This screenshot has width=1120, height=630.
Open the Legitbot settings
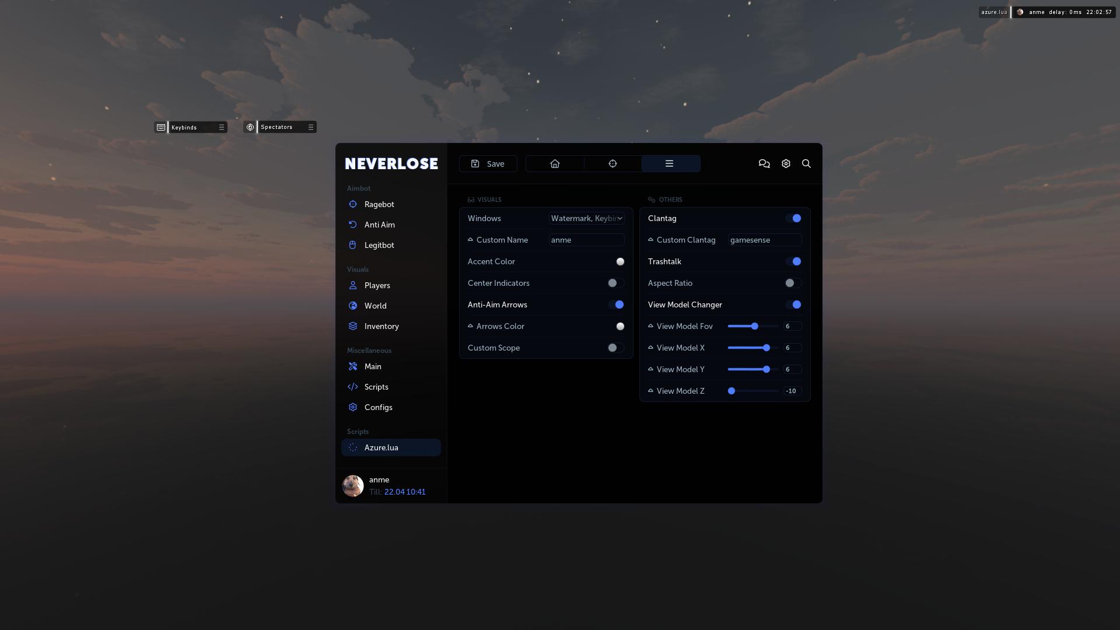point(379,245)
